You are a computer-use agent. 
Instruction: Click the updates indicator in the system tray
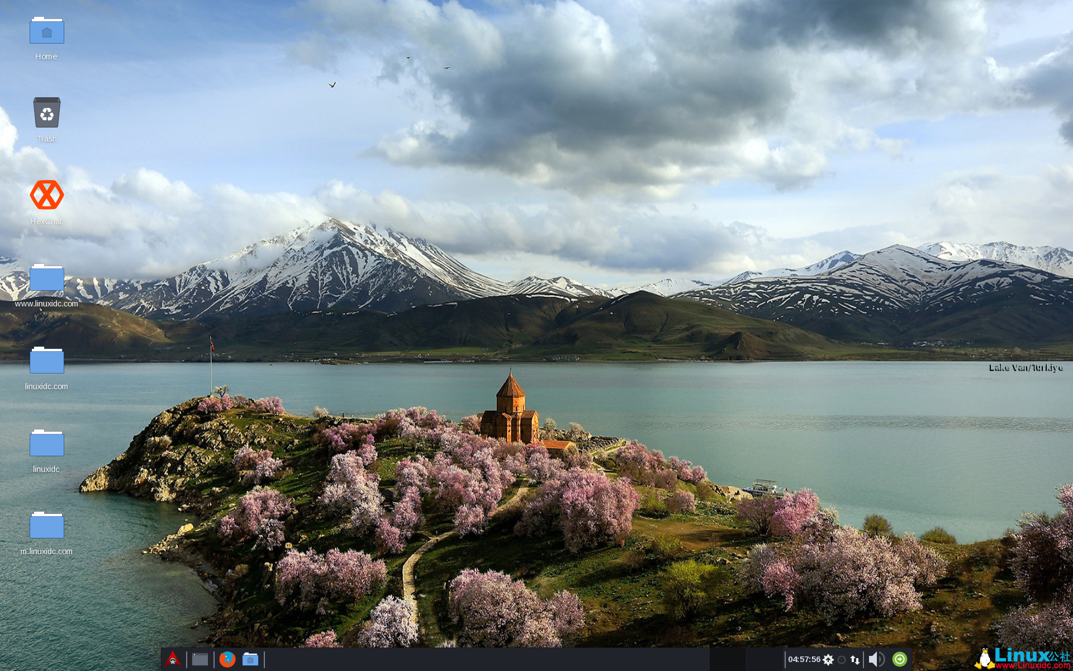(828, 659)
